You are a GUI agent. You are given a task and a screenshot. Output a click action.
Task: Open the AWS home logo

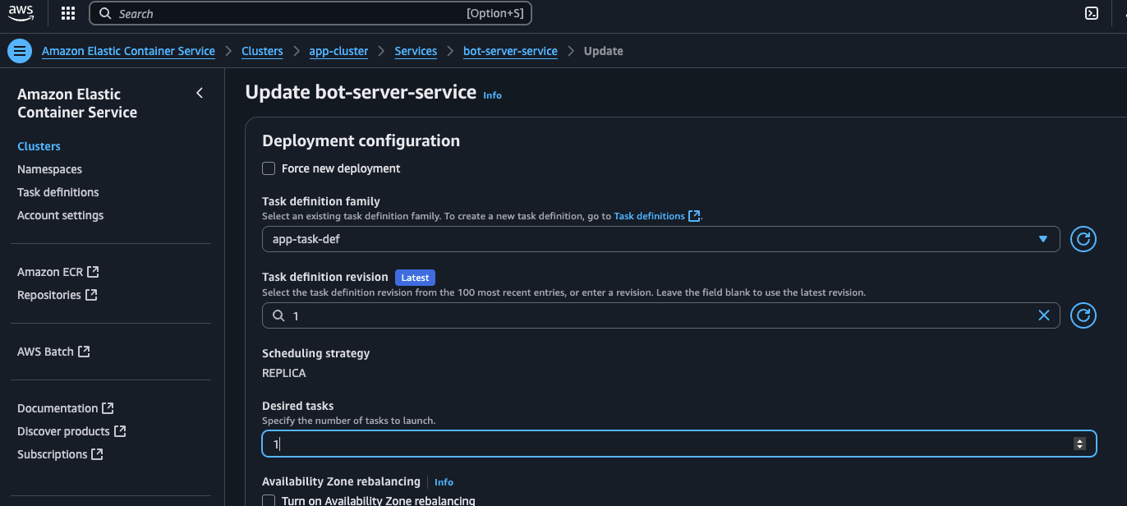pos(21,13)
